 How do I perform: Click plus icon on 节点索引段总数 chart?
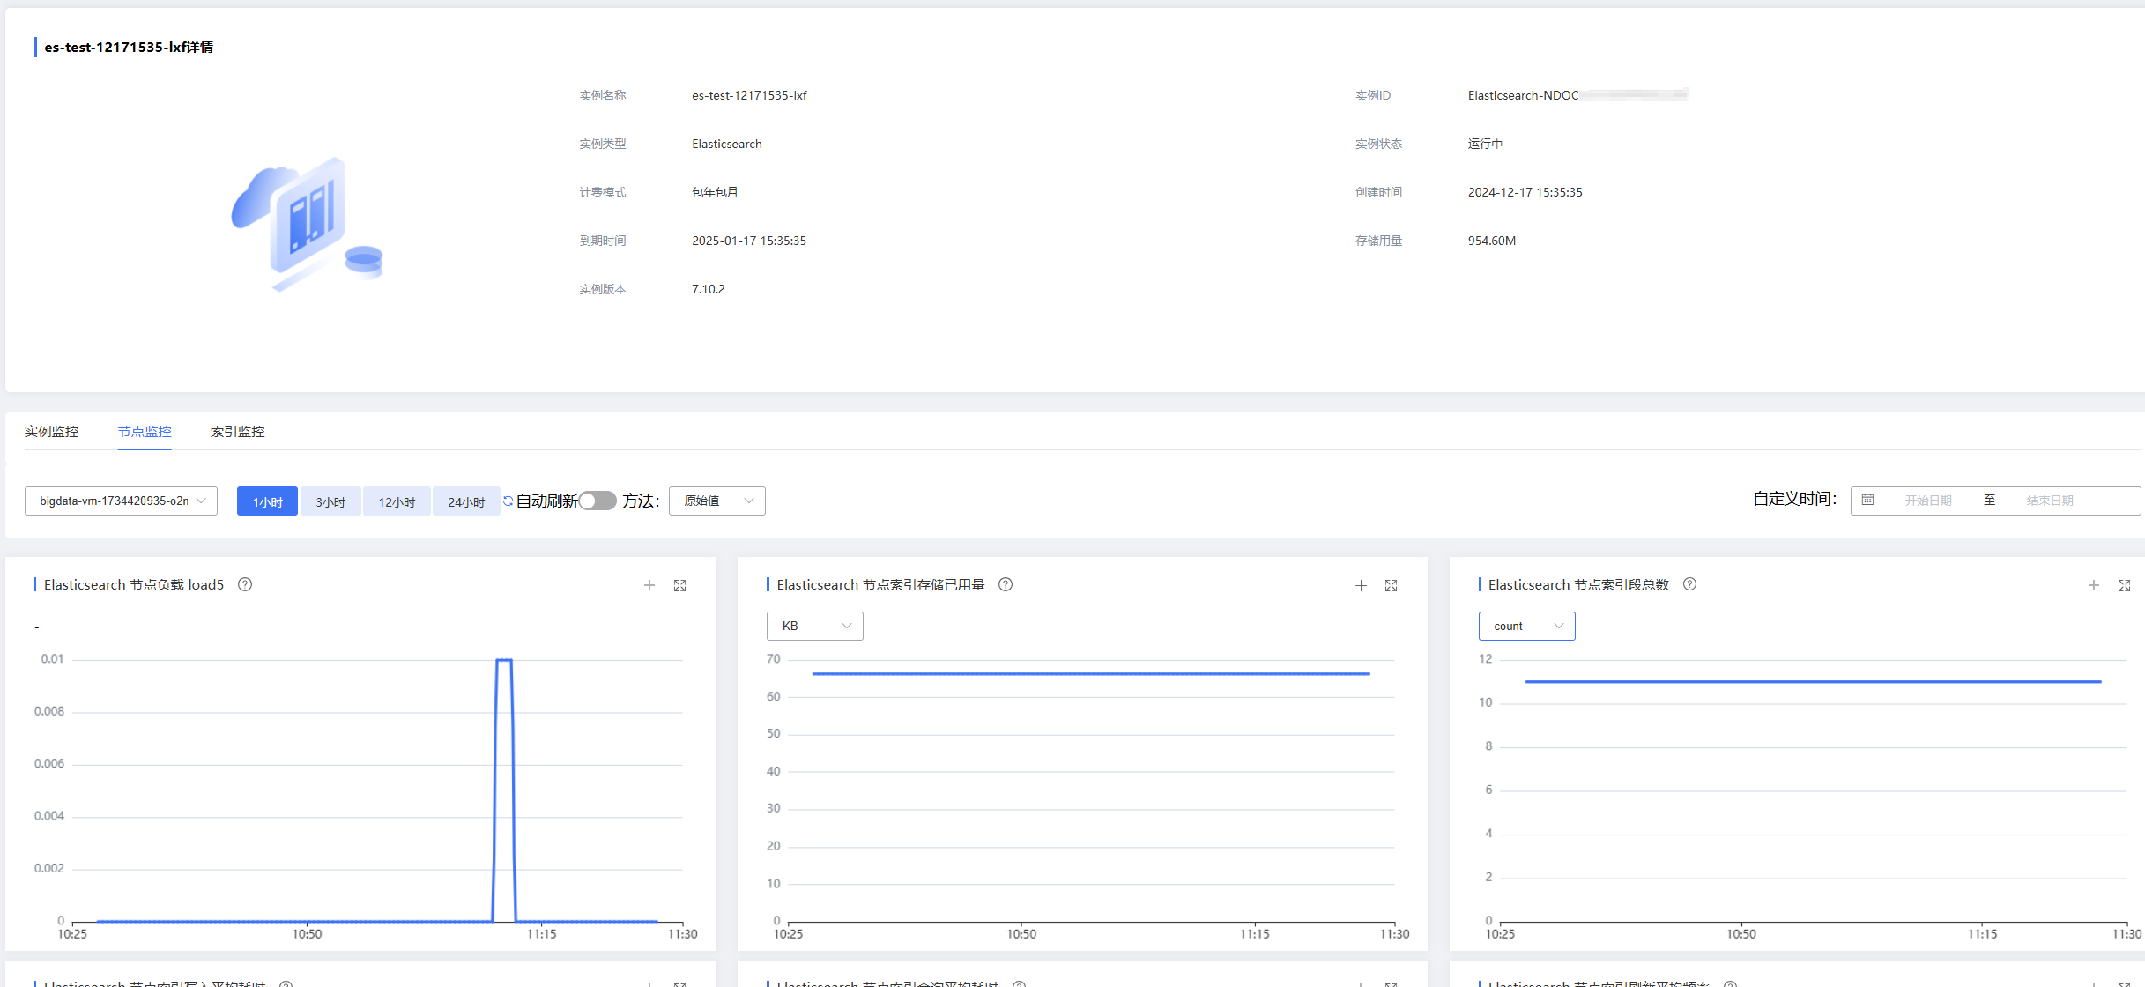[2094, 585]
